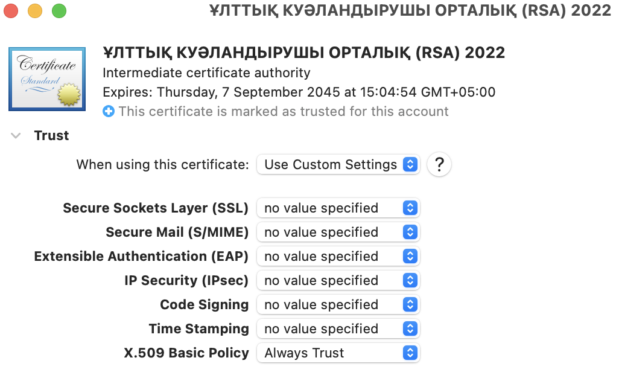Click the blue plus trust badge icon
Image resolution: width=619 pixels, height=378 pixels.
click(109, 111)
